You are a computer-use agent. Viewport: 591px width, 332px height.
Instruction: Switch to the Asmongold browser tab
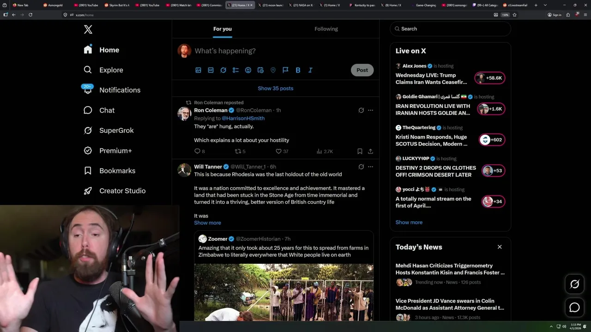[55, 5]
